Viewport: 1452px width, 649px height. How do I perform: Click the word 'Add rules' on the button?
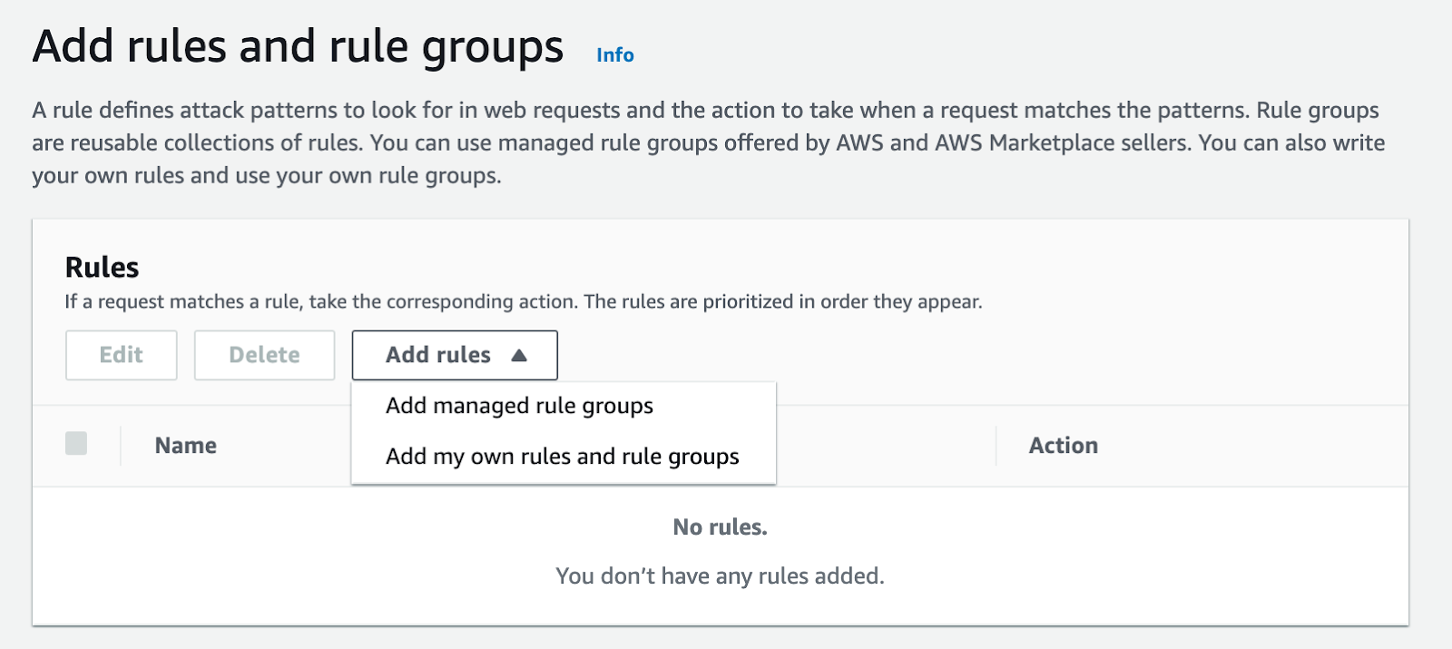point(438,355)
